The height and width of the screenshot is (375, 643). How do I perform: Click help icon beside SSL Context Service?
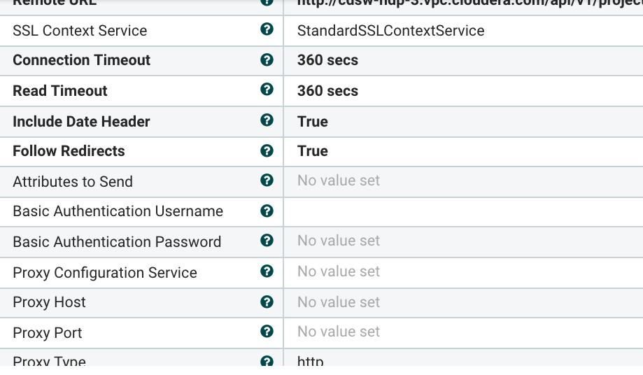[267, 29]
